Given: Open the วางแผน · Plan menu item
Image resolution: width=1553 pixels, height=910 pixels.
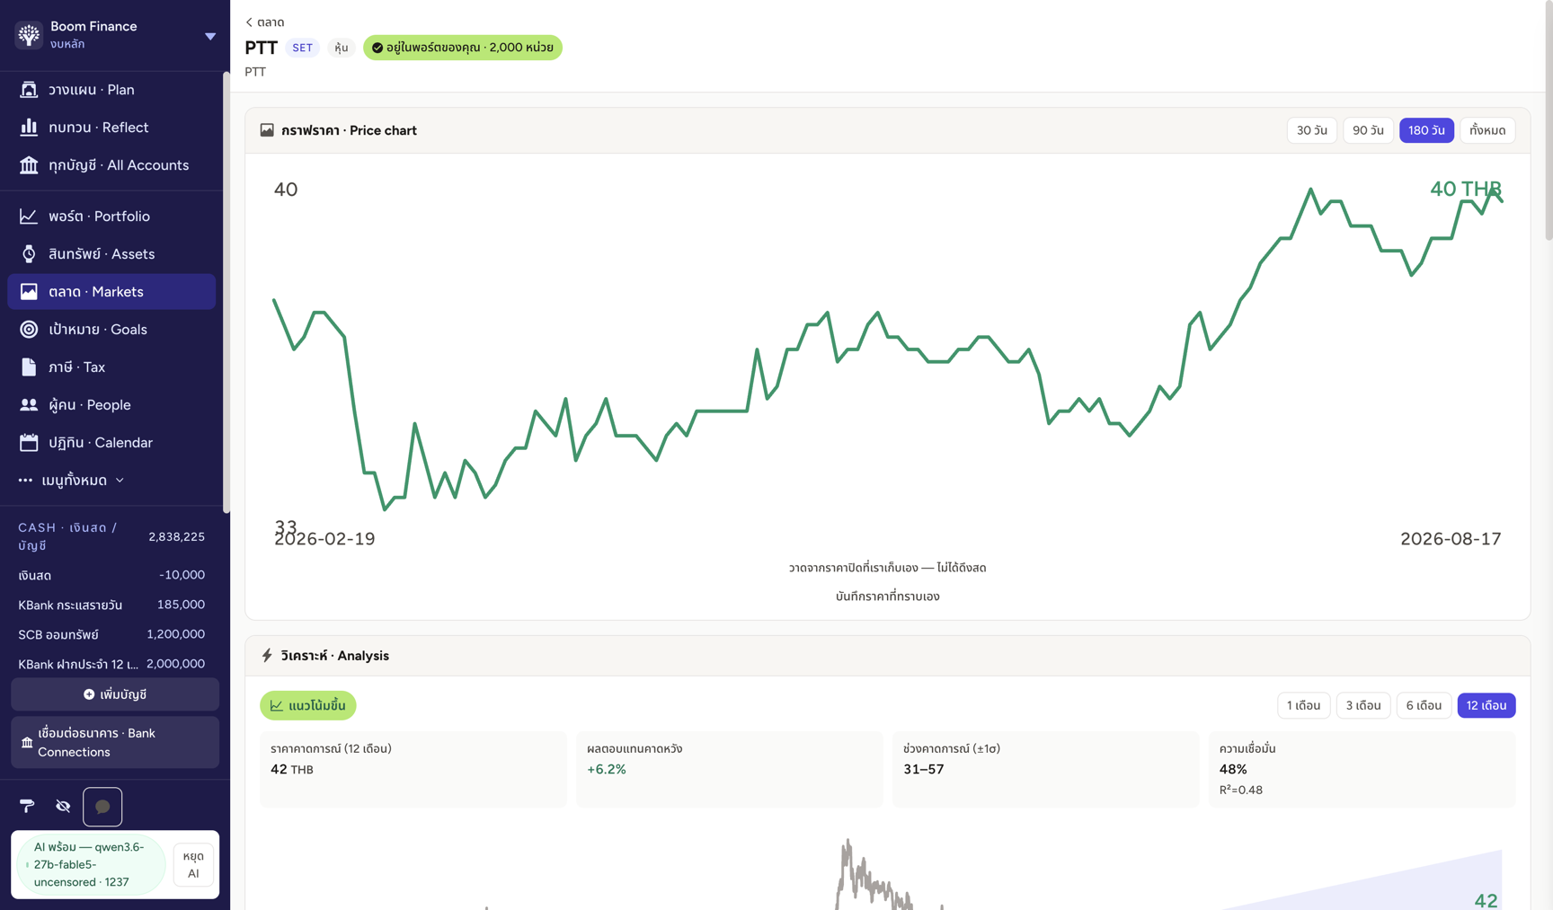Looking at the screenshot, I should click(x=111, y=90).
